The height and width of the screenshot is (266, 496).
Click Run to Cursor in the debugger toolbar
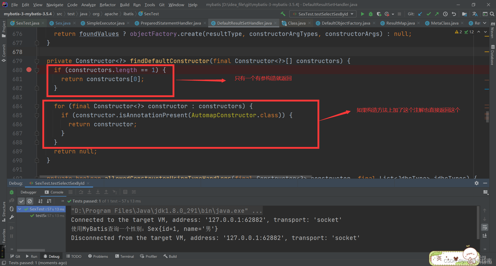tap(115, 192)
